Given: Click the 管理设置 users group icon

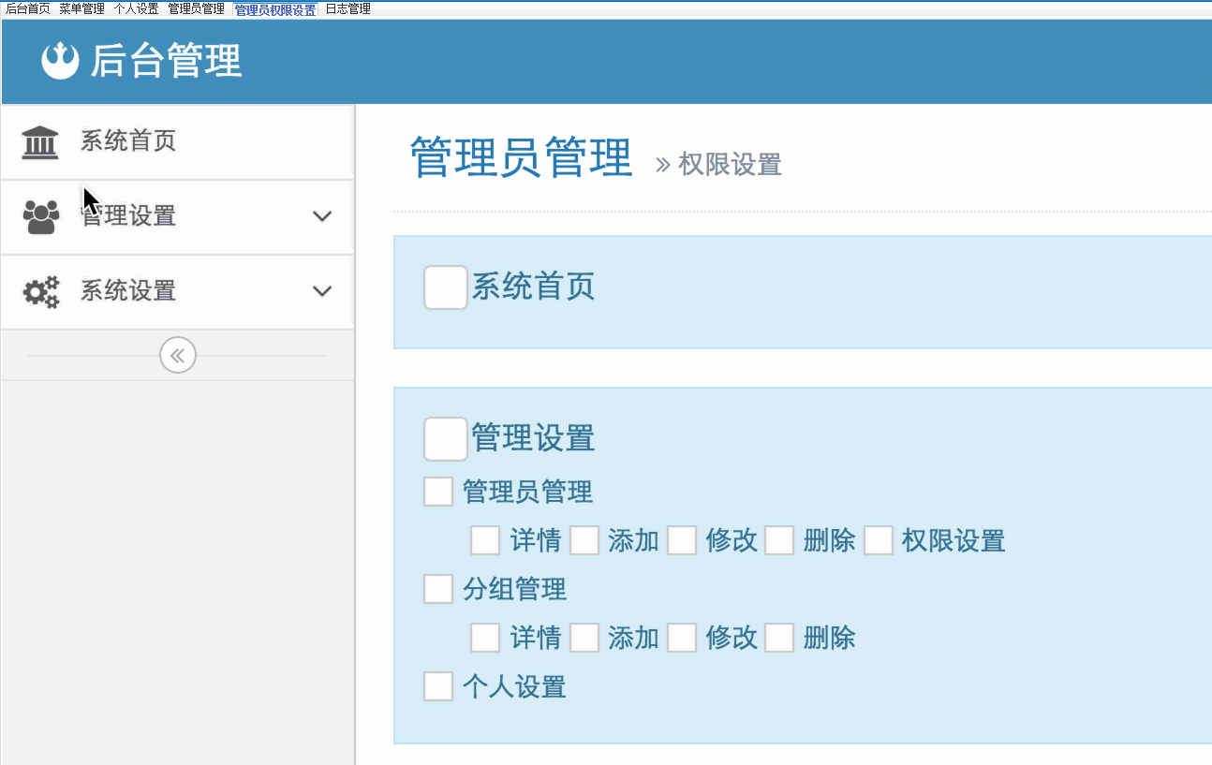Looking at the screenshot, I should point(40,217).
